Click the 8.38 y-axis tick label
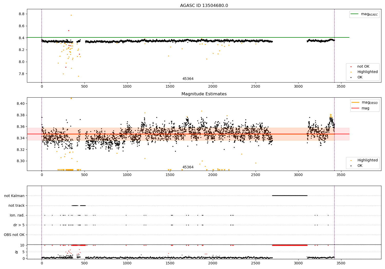Viewport: 385px width, 269px height. (21, 115)
